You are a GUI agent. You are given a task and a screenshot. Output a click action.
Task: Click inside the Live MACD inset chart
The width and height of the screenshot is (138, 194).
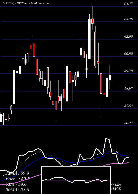76,180
